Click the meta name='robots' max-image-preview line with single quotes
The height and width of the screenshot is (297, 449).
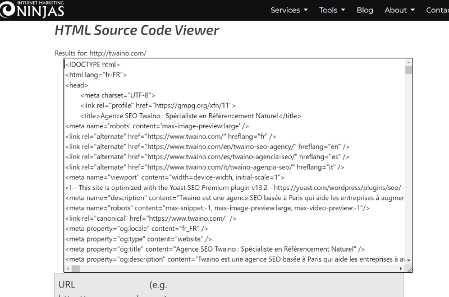coord(157,126)
